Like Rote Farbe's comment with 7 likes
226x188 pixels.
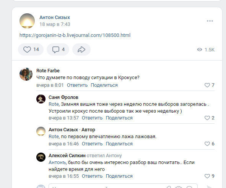click(209, 85)
